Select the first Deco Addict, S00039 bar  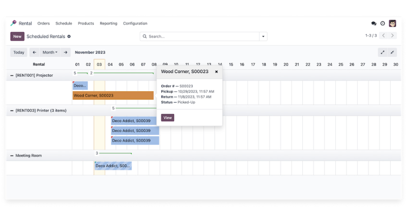[134, 121]
